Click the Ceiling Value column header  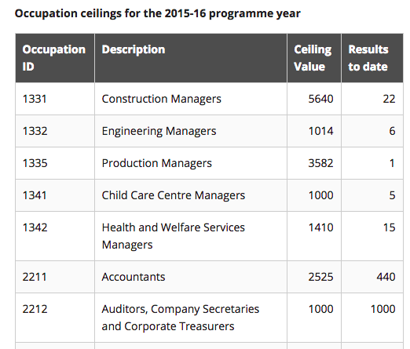[314, 58]
